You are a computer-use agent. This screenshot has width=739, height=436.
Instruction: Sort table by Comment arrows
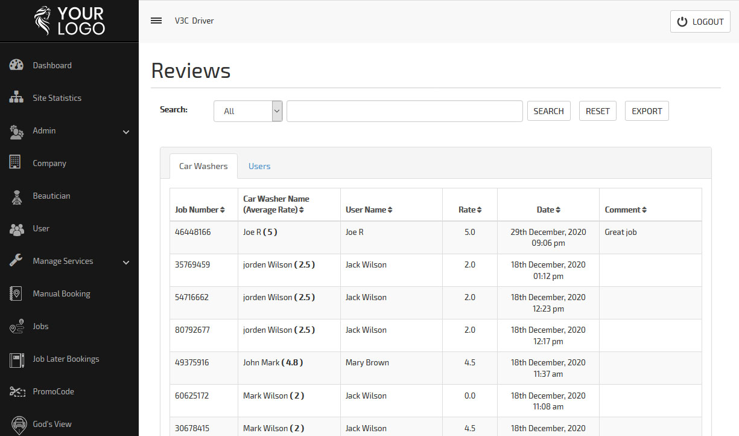644,210
